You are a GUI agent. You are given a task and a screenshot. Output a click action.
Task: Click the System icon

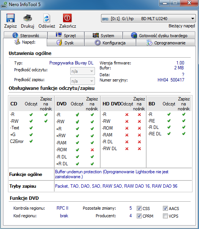click(96, 35)
